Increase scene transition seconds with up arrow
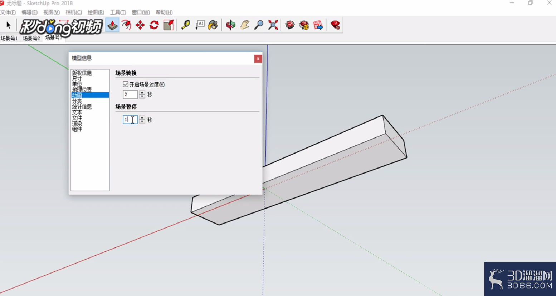This screenshot has width=556, height=296. click(142, 92)
